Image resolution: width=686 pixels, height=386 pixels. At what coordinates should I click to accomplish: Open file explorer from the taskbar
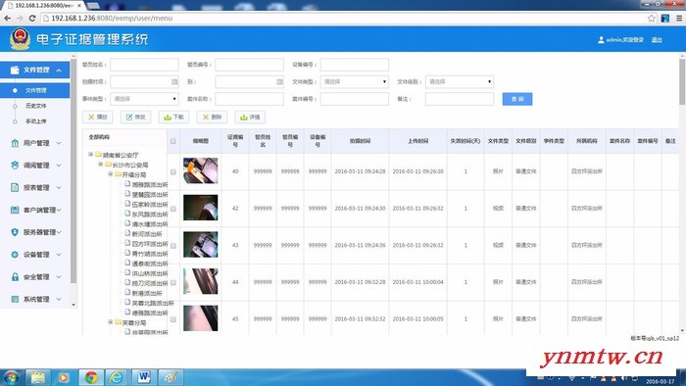[x=38, y=377]
